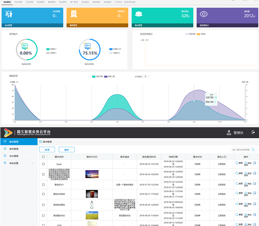Click the 输入展会名称搜索 input field

[241, 150]
